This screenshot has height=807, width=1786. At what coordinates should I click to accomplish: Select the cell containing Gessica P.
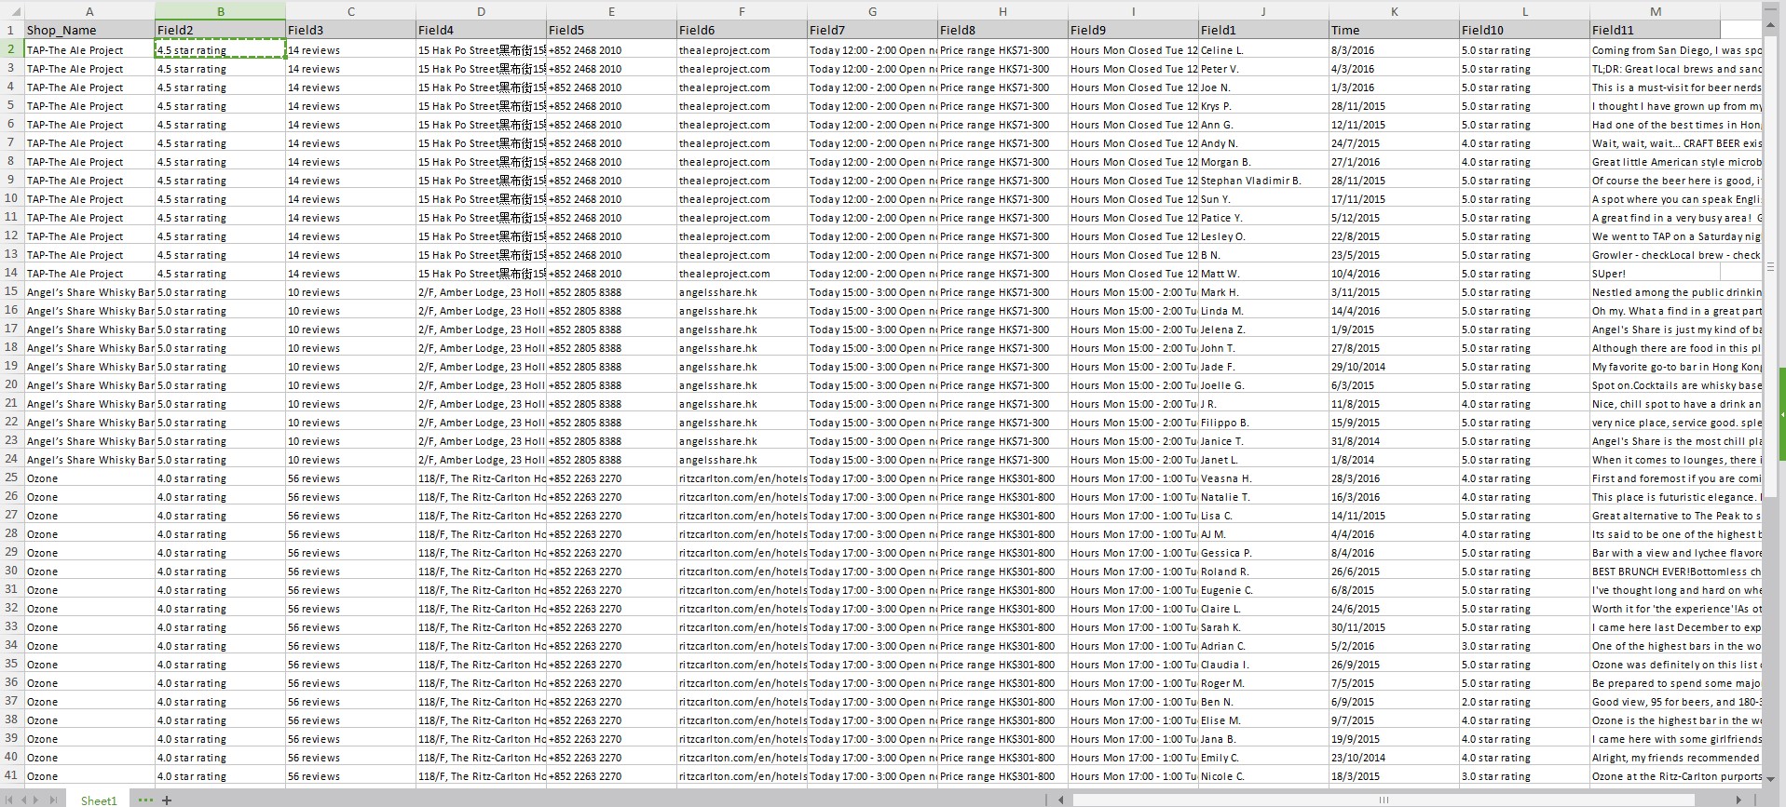[x=1264, y=553]
